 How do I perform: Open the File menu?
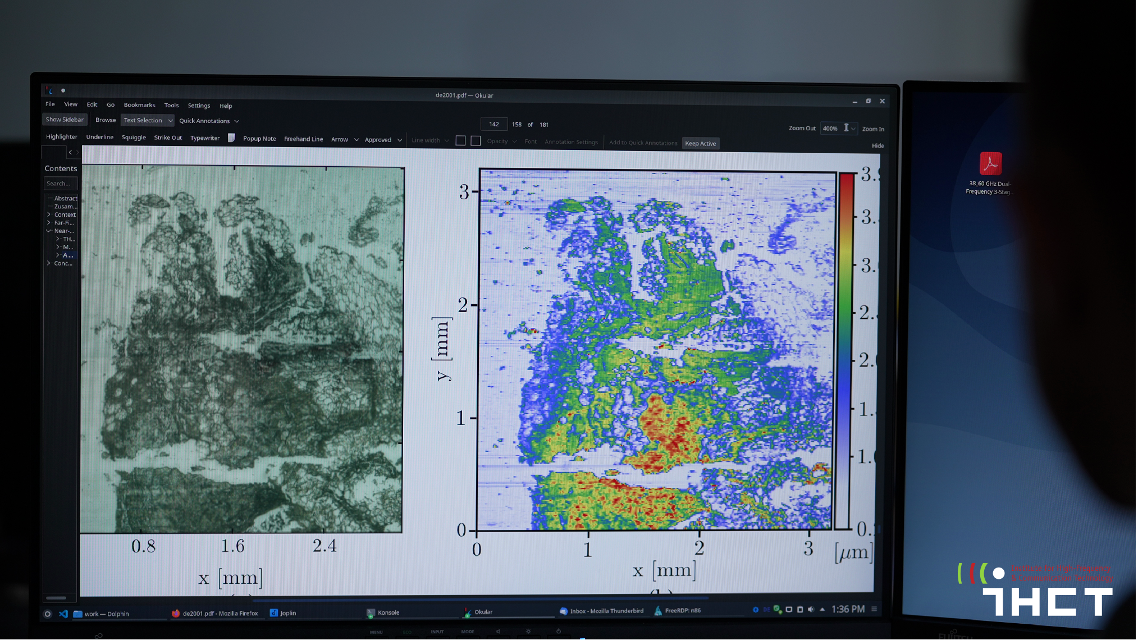click(50, 104)
